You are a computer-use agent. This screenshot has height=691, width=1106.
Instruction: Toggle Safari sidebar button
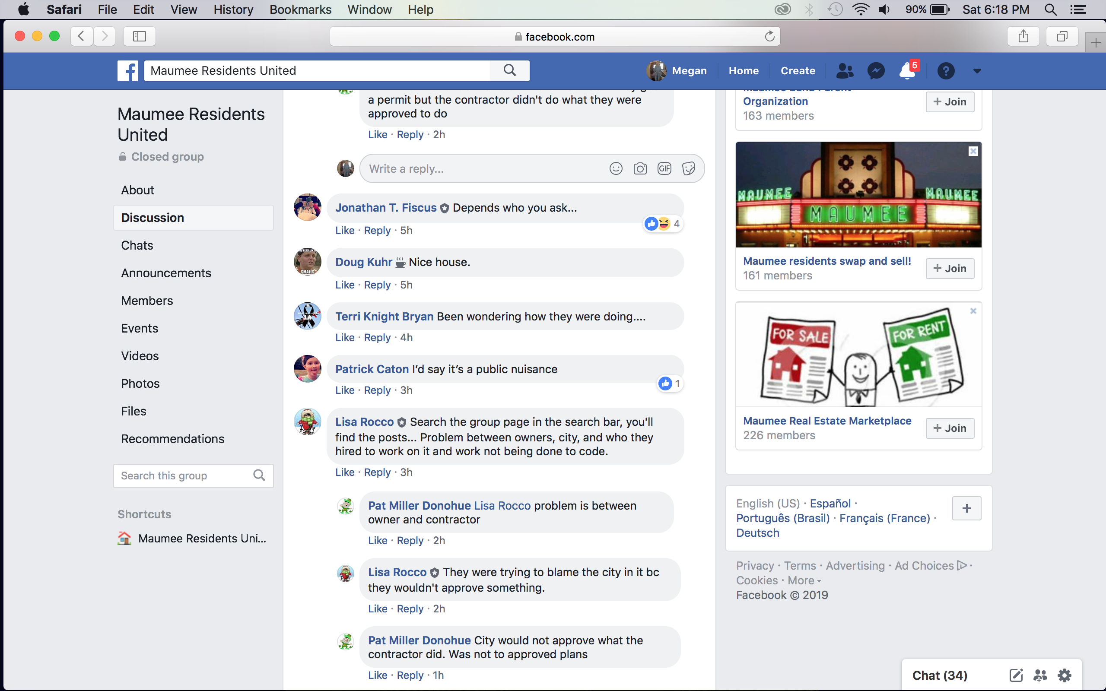(x=139, y=36)
